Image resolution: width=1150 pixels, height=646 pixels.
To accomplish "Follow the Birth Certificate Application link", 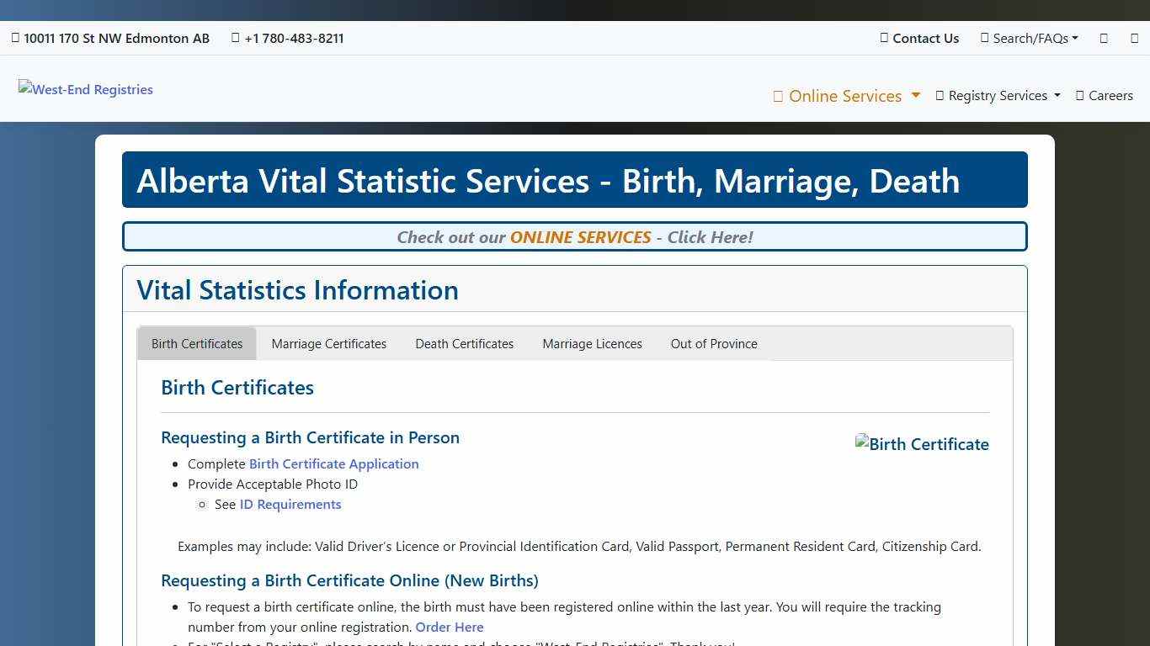I will [333, 463].
